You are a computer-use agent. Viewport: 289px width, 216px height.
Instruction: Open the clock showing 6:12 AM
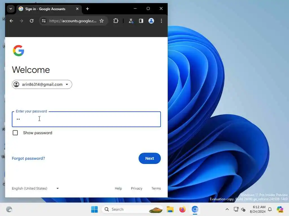point(258,209)
